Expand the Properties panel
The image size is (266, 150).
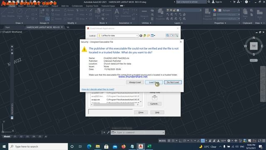click(x=220, y=23)
